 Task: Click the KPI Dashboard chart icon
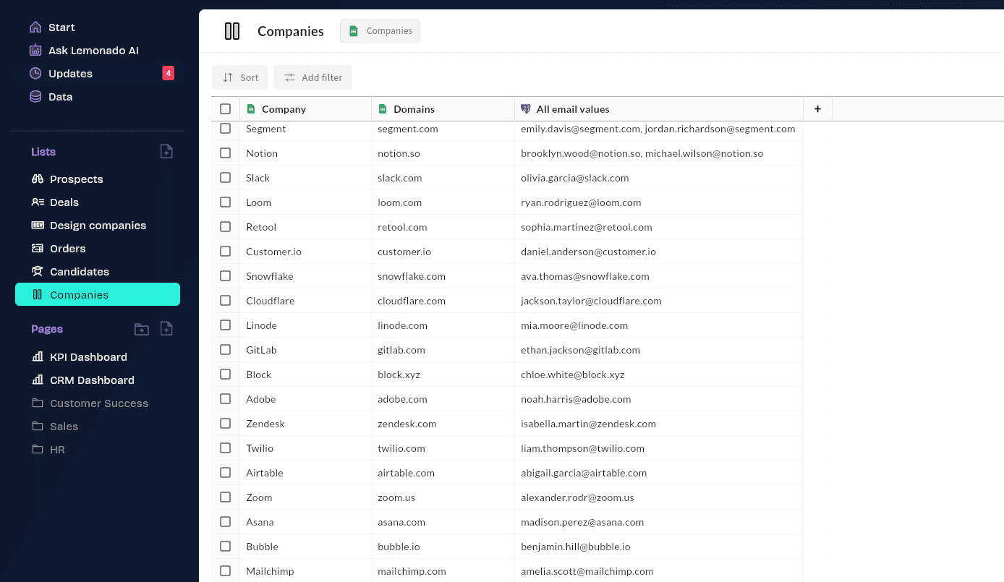coord(38,357)
